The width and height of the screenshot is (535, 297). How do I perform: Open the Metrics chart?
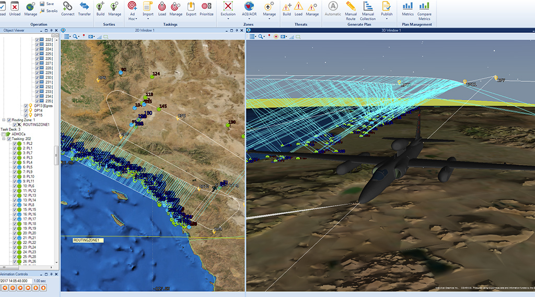408,7
